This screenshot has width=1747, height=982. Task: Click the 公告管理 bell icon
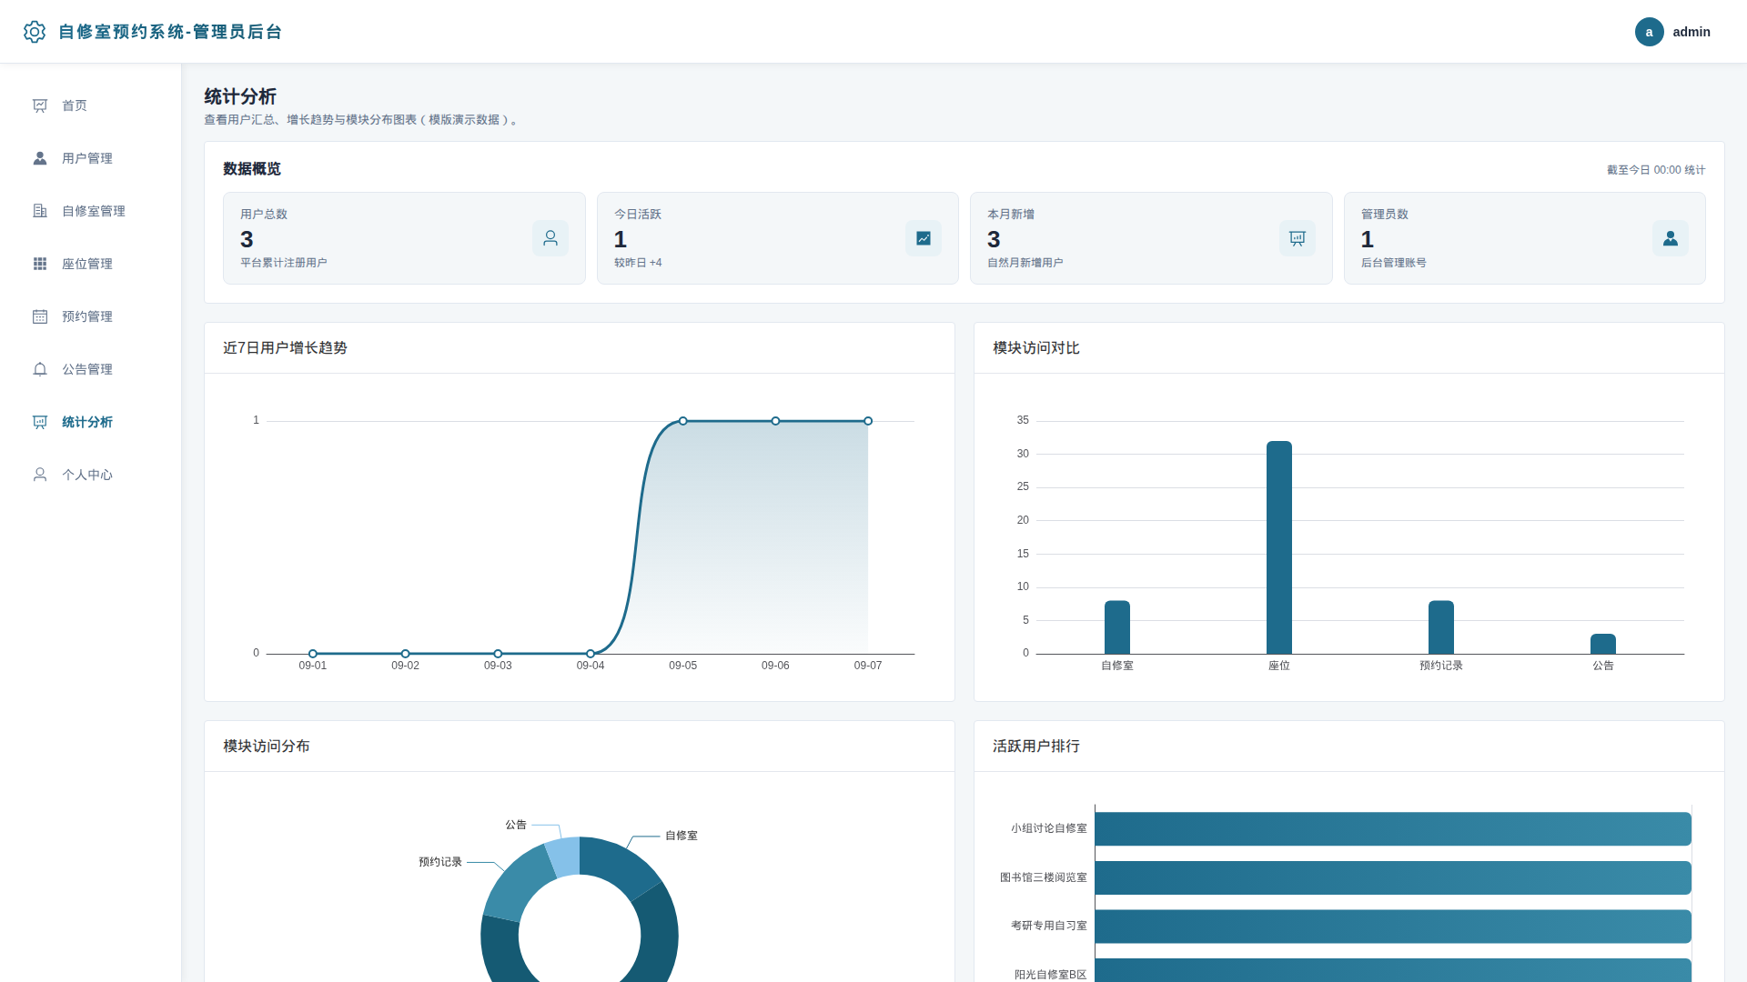pyautogui.click(x=40, y=369)
